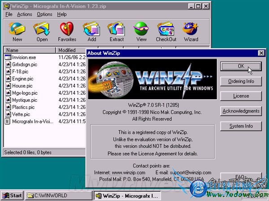Click the WinZip - Micrografx taskbar button

(x=127, y=195)
